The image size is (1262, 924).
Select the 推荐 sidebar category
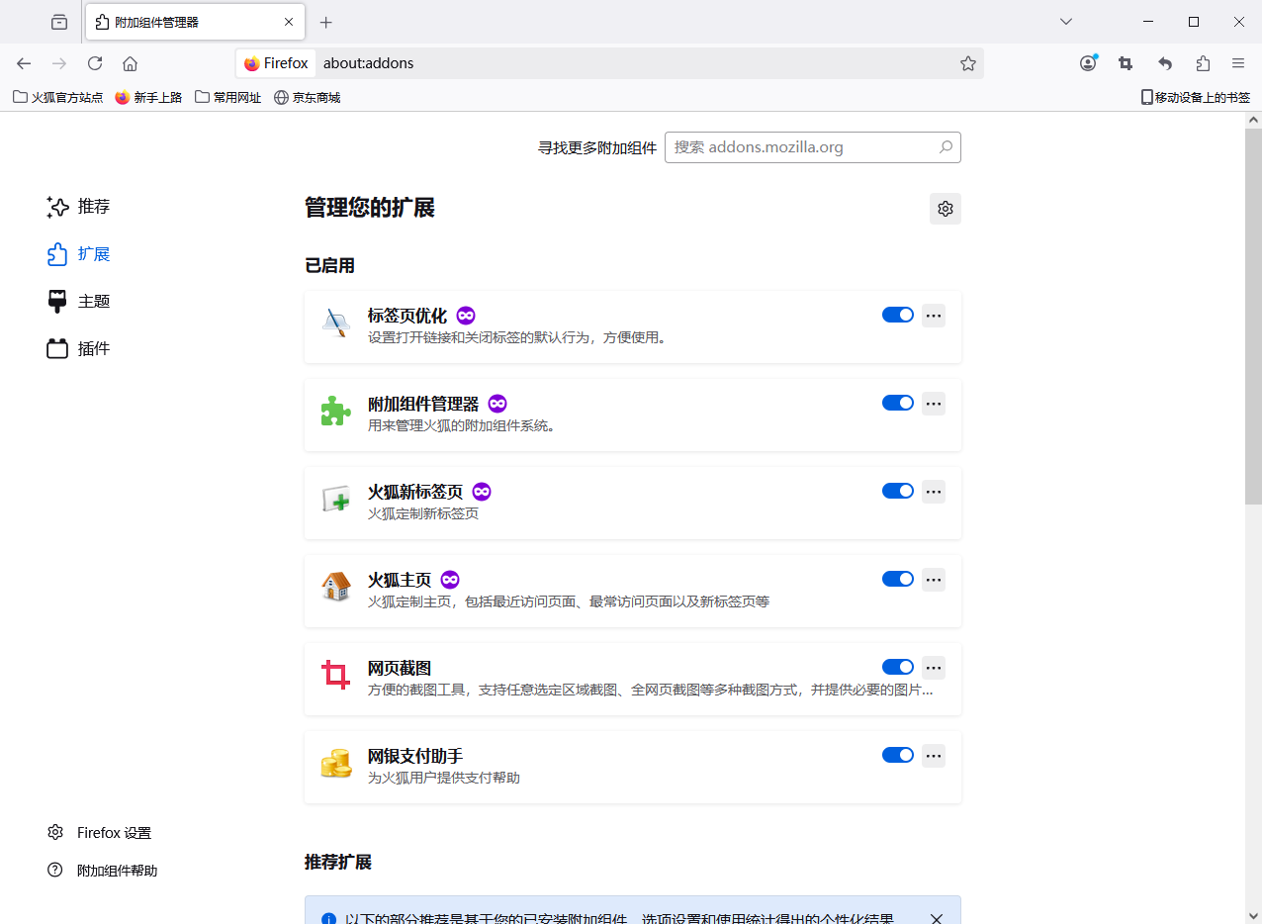78,207
